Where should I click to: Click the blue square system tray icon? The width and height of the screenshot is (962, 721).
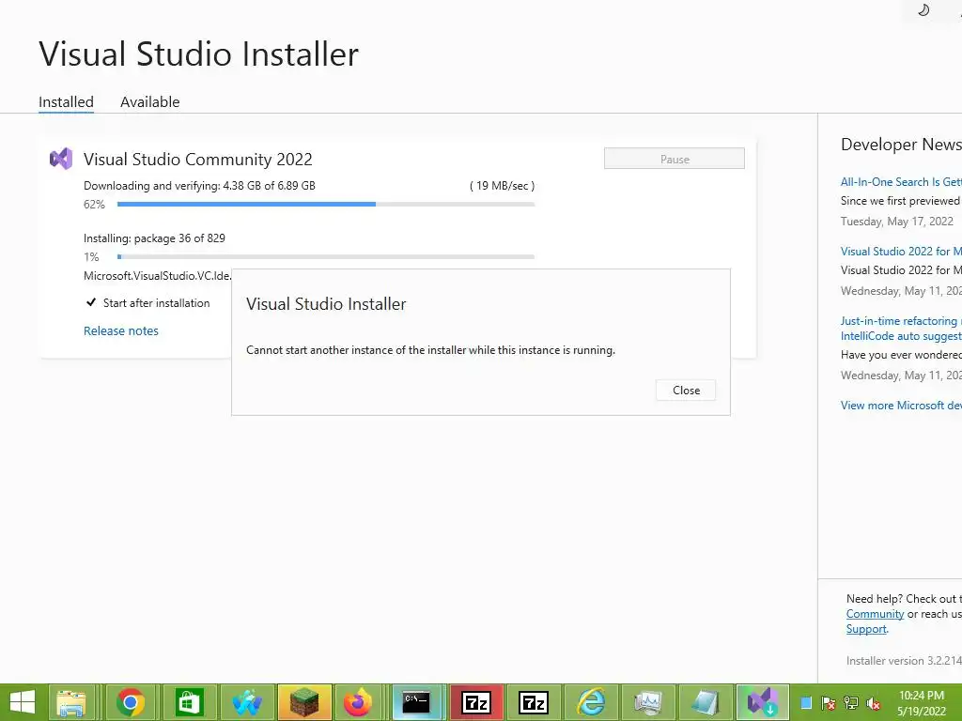pos(807,702)
